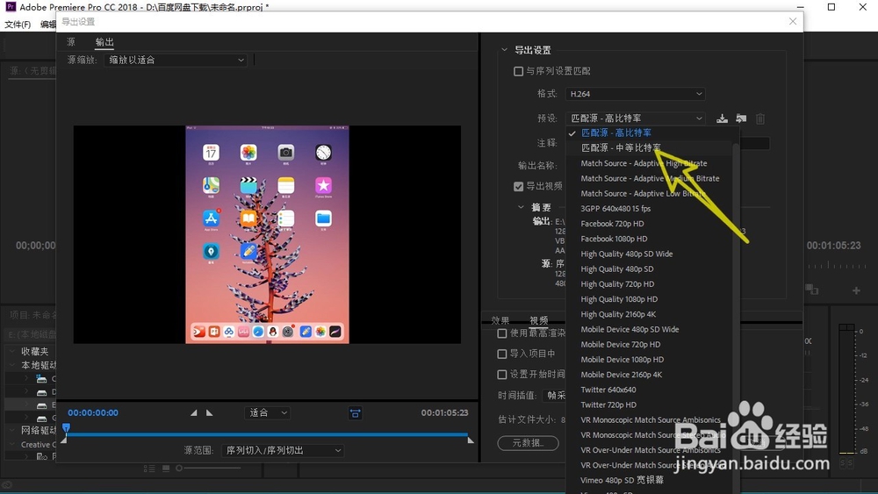Switch to the 源 tab
878x494 pixels.
tap(70, 42)
